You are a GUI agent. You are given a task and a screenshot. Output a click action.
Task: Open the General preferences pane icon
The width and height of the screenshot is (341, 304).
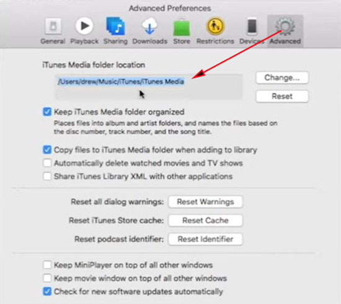pos(53,27)
